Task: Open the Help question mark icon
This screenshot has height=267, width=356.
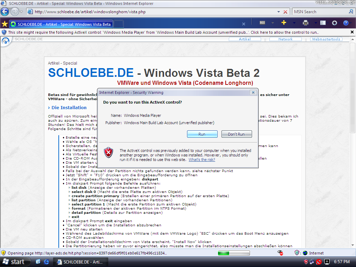Action: click(346, 23)
